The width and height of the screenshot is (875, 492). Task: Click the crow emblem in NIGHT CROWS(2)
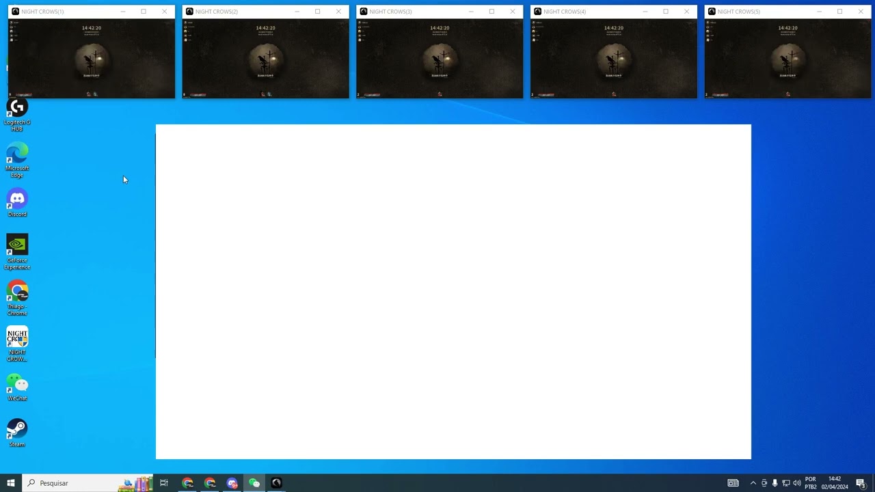pyautogui.click(x=266, y=61)
